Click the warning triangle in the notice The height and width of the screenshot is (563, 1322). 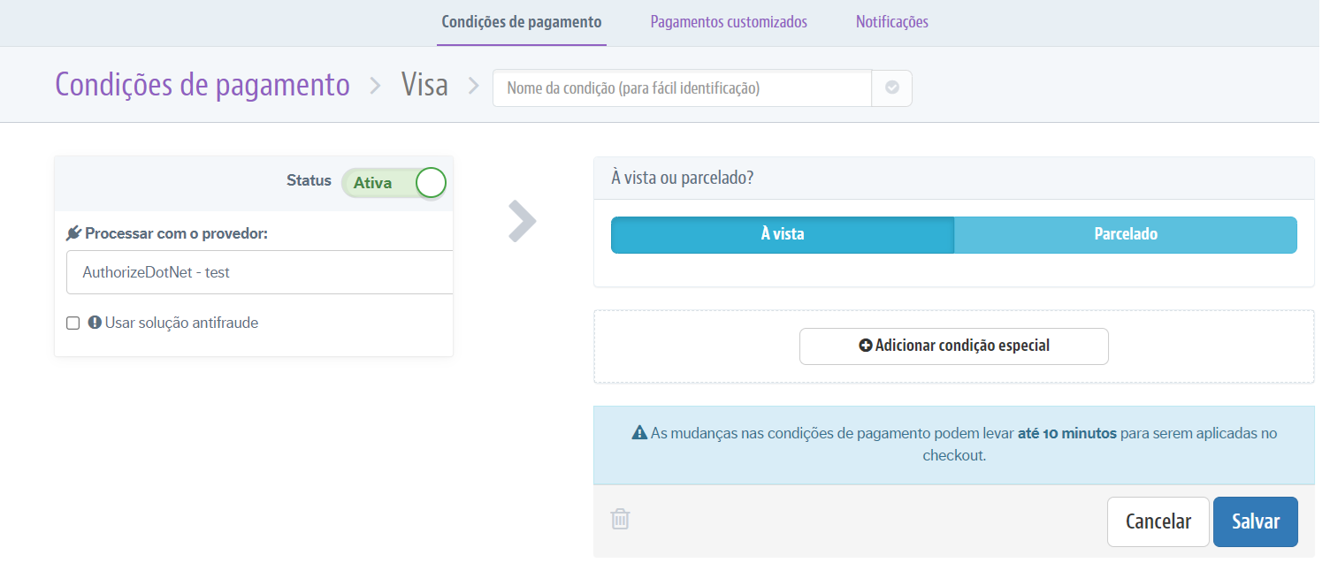[639, 434]
